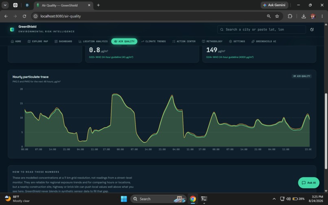Open the Explore Map page
The image size is (328, 205).
pos(38,41)
